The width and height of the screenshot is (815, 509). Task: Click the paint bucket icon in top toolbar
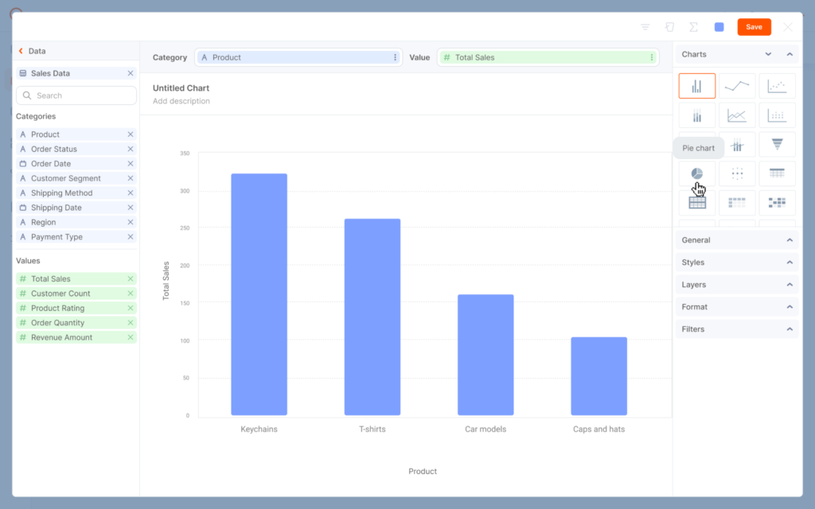click(x=669, y=27)
